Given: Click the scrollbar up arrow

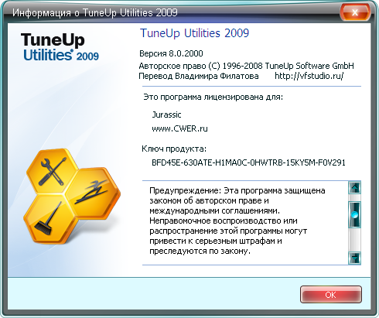Looking at the screenshot, I should [355, 187].
